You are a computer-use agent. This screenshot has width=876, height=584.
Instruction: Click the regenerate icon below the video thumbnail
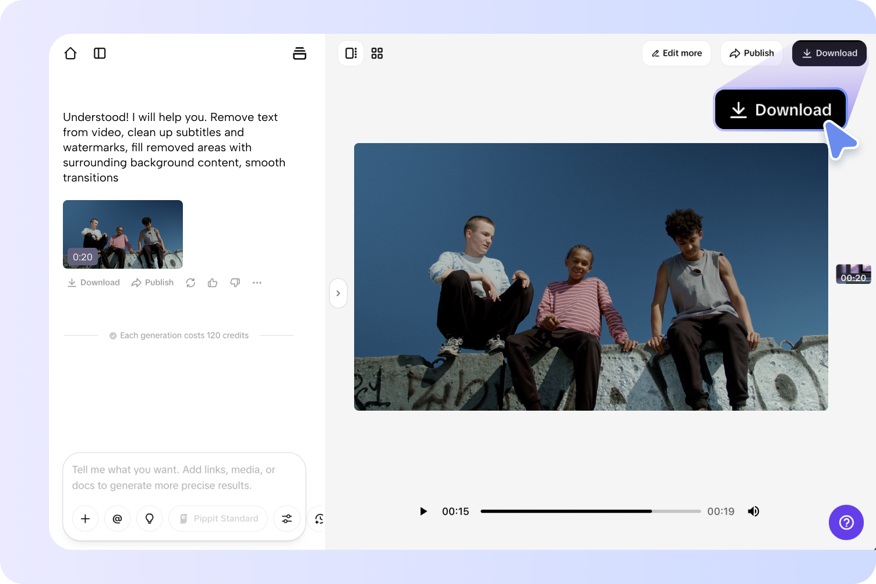click(x=190, y=283)
